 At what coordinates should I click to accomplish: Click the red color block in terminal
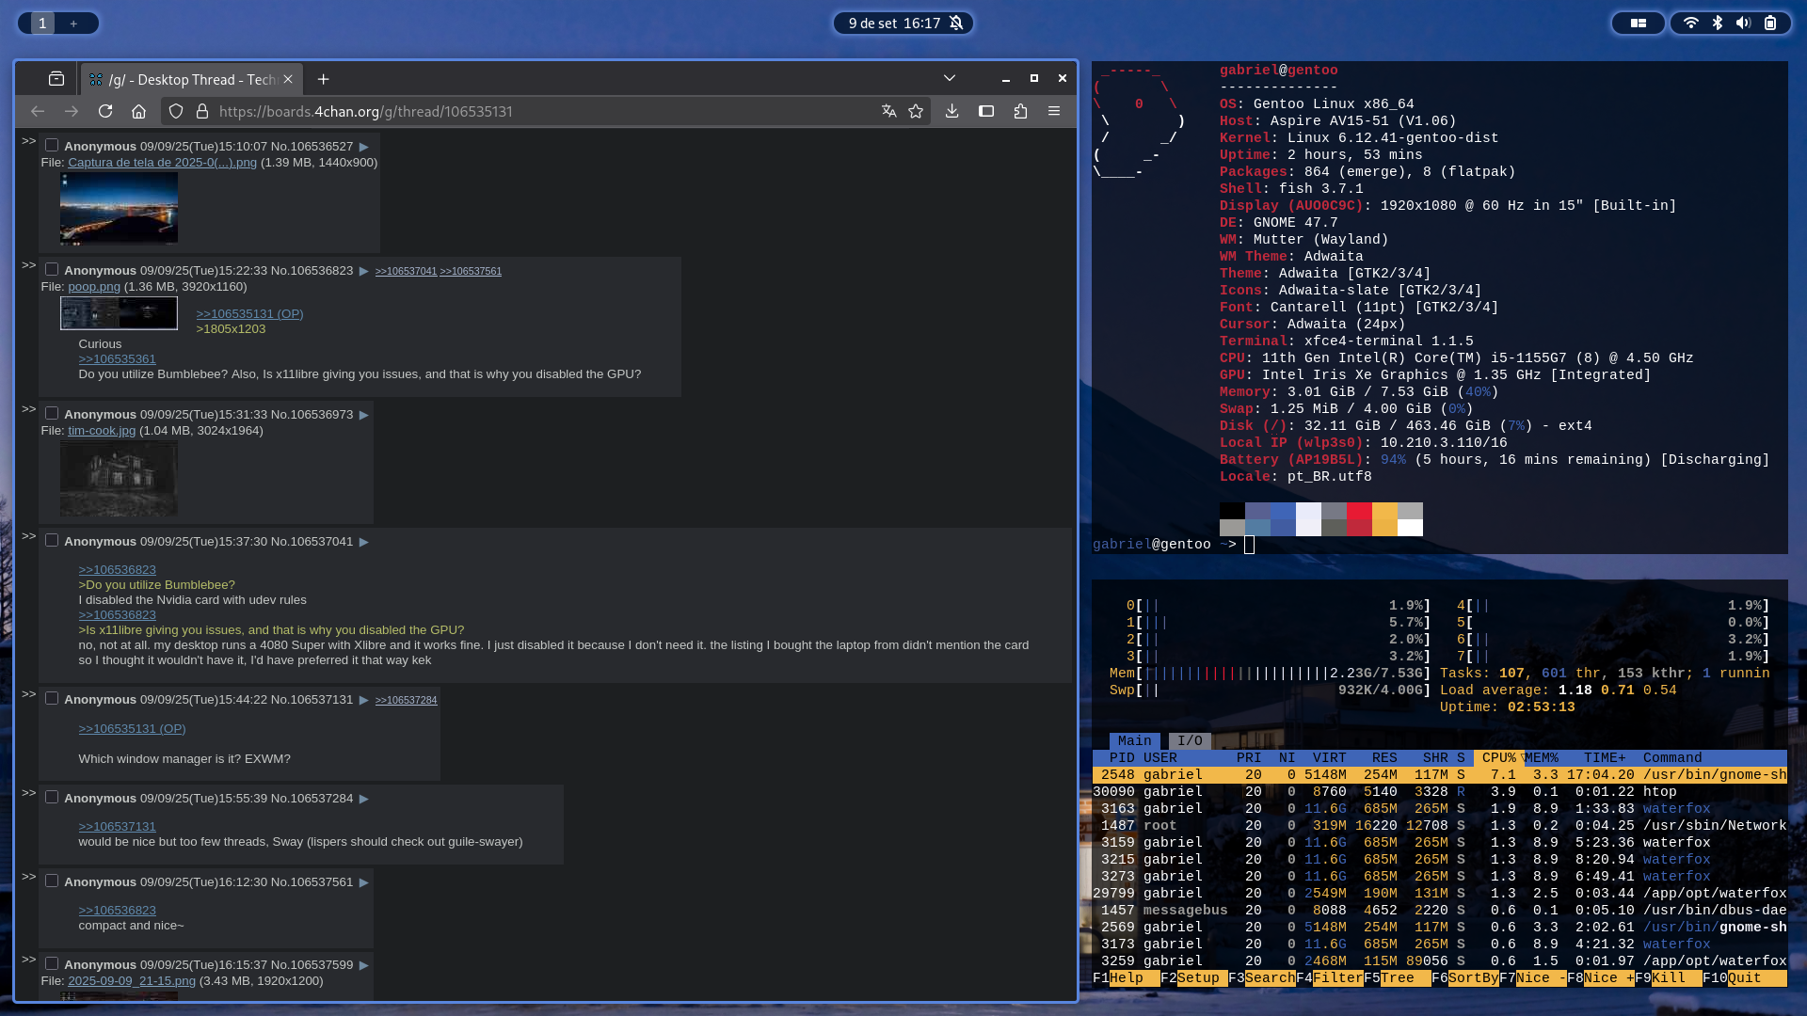tap(1359, 512)
